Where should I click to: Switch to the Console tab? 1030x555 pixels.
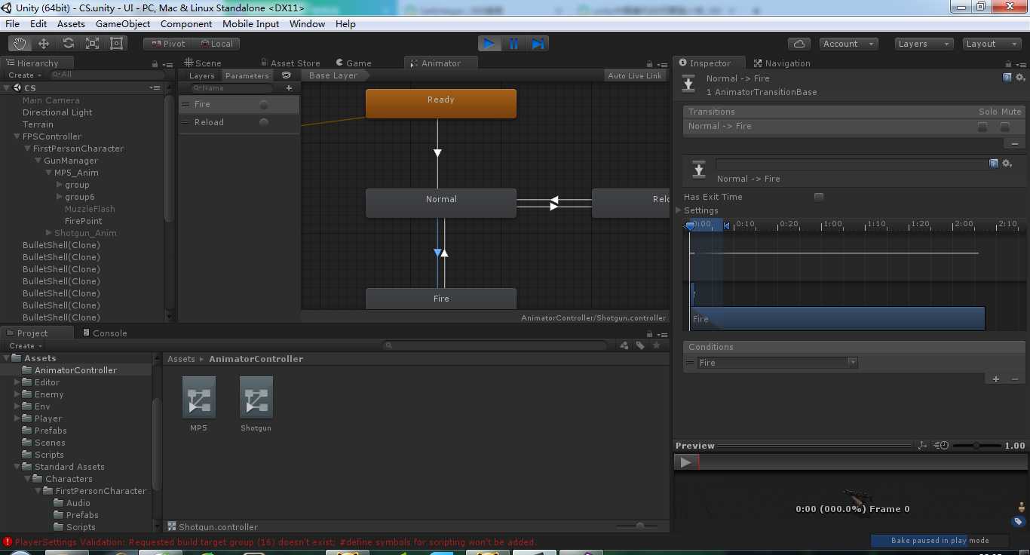pos(103,333)
